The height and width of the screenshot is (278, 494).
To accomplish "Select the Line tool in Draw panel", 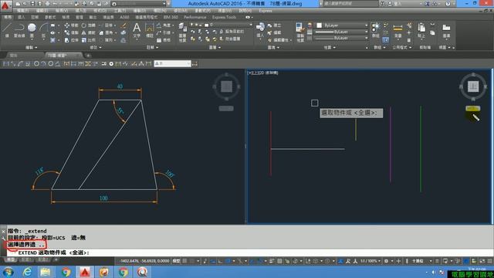I will 8,30.
